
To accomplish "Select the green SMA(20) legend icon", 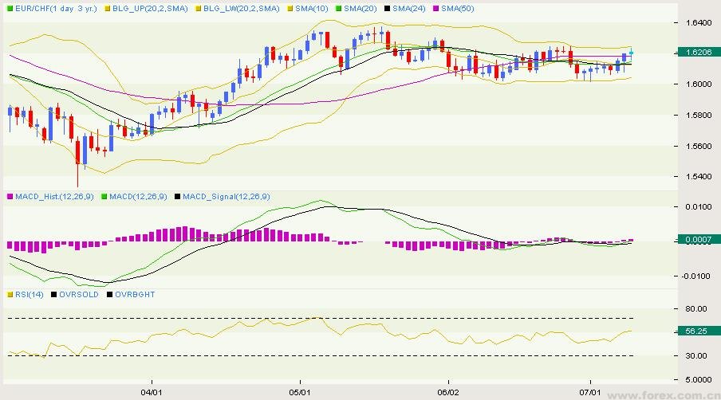I will point(338,8).
